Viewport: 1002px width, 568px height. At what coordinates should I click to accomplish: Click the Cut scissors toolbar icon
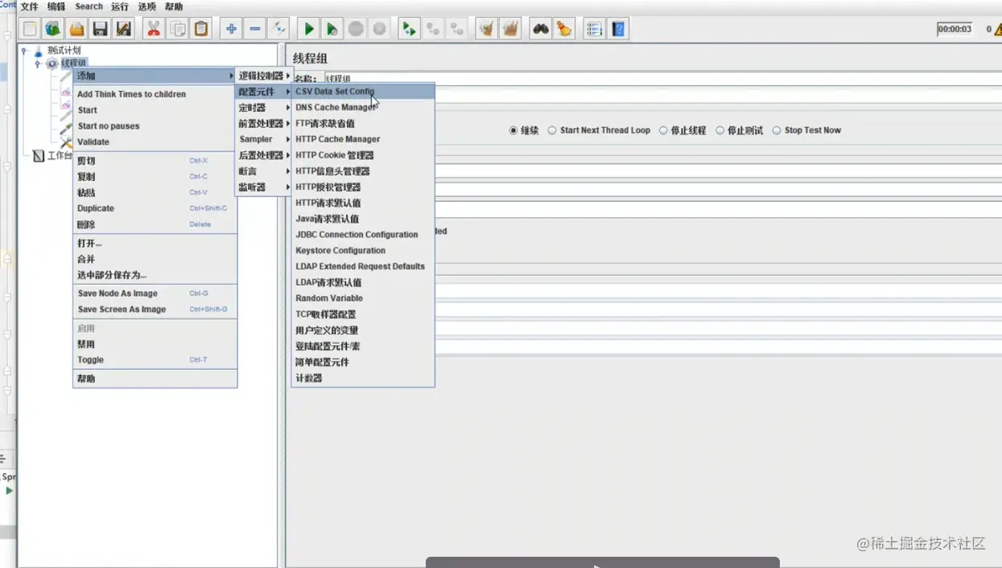pyautogui.click(x=153, y=29)
